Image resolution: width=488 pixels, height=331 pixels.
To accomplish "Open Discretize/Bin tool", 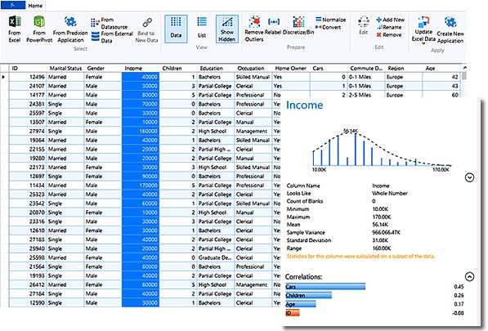I will click(x=298, y=26).
